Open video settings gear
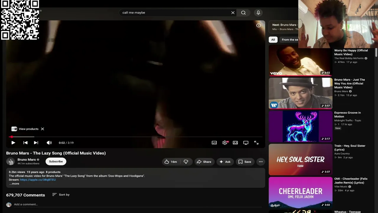 [225, 143]
